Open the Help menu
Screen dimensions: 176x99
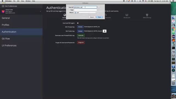pos(34,1)
